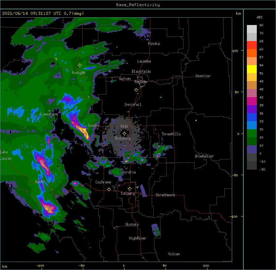Click the dBZ unit label above legend
Viewport: 276px width, 270px height.
pyautogui.click(x=259, y=17)
